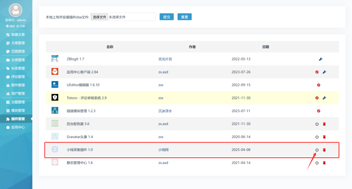Select plugin name ZBlogIt 1.7

[x=75, y=59]
